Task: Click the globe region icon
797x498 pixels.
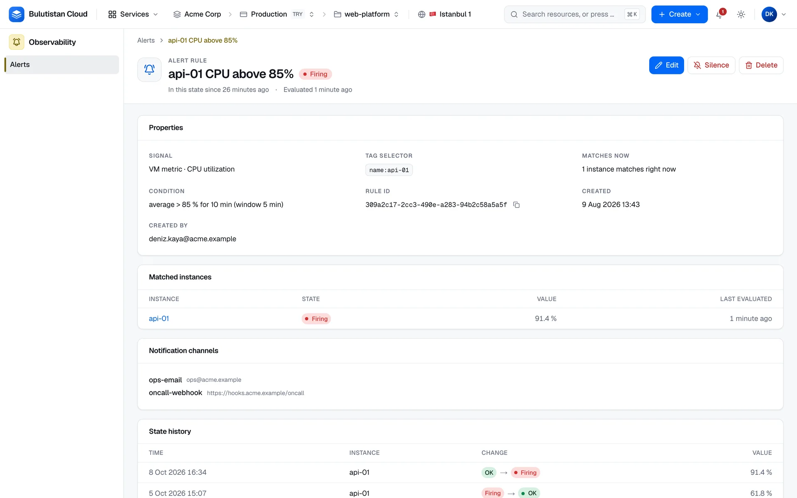Action: coord(422,14)
